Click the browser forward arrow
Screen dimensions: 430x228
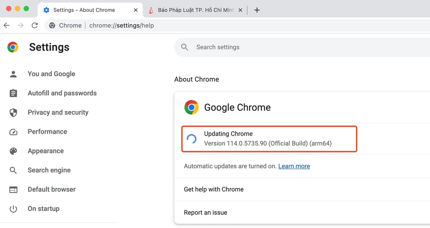(x=21, y=25)
